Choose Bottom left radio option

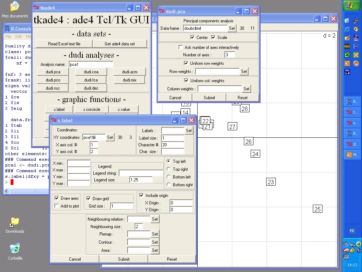(168, 177)
